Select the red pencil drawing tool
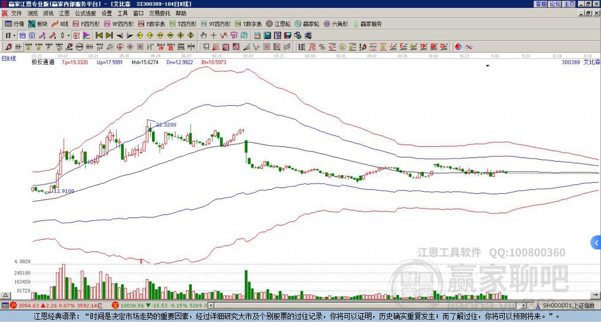 click(8, 47)
